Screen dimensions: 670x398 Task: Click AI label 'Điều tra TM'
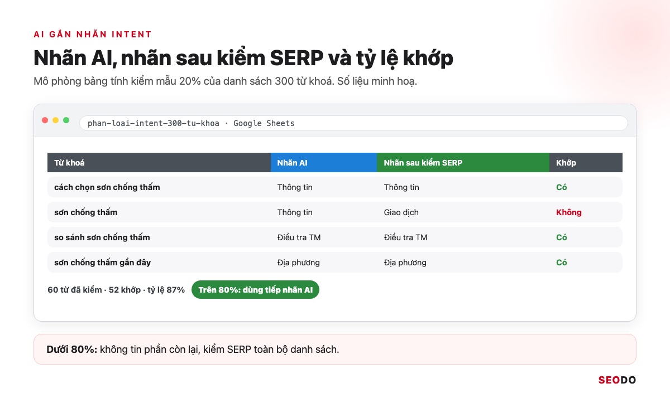pos(299,237)
